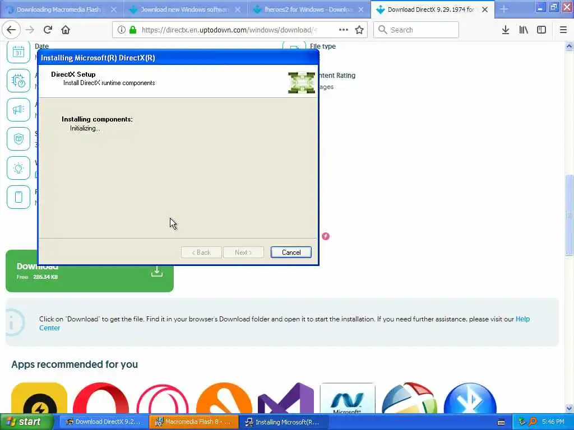
Task: Cancel the DirectX installation
Action: click(291, 253)
